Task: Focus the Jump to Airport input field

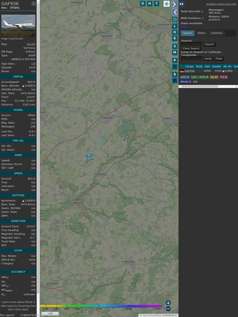Action: pos(192,58)
